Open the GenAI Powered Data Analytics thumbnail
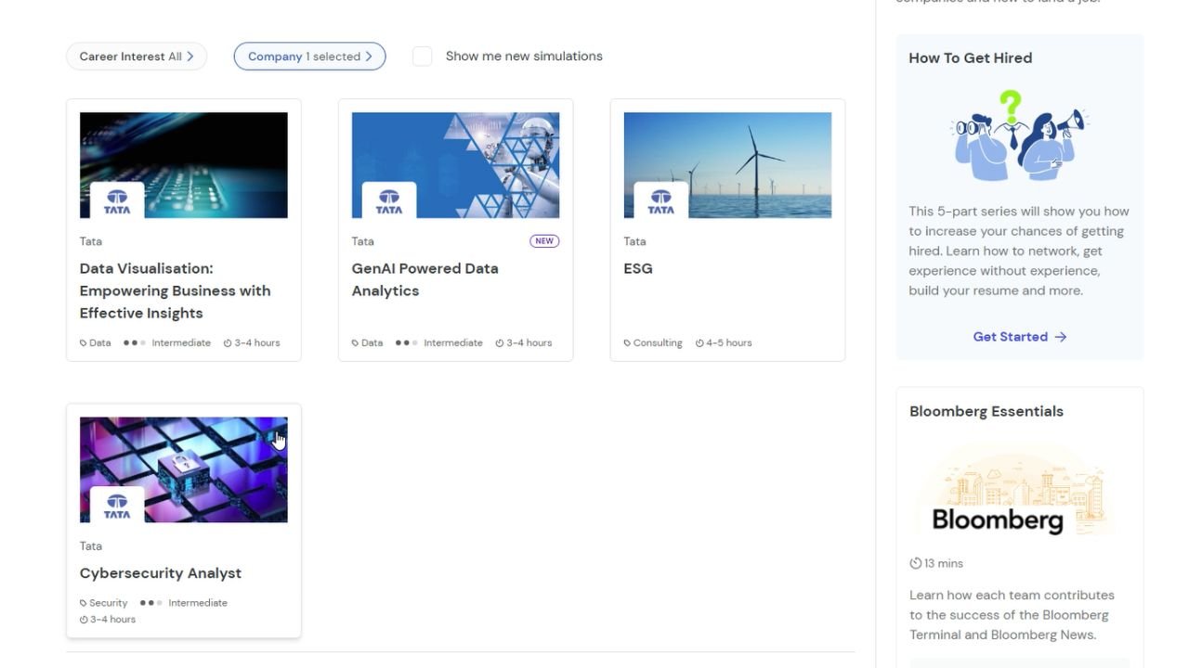The image size is (1189, 668). pyautogui.click(x=455, y=165)
